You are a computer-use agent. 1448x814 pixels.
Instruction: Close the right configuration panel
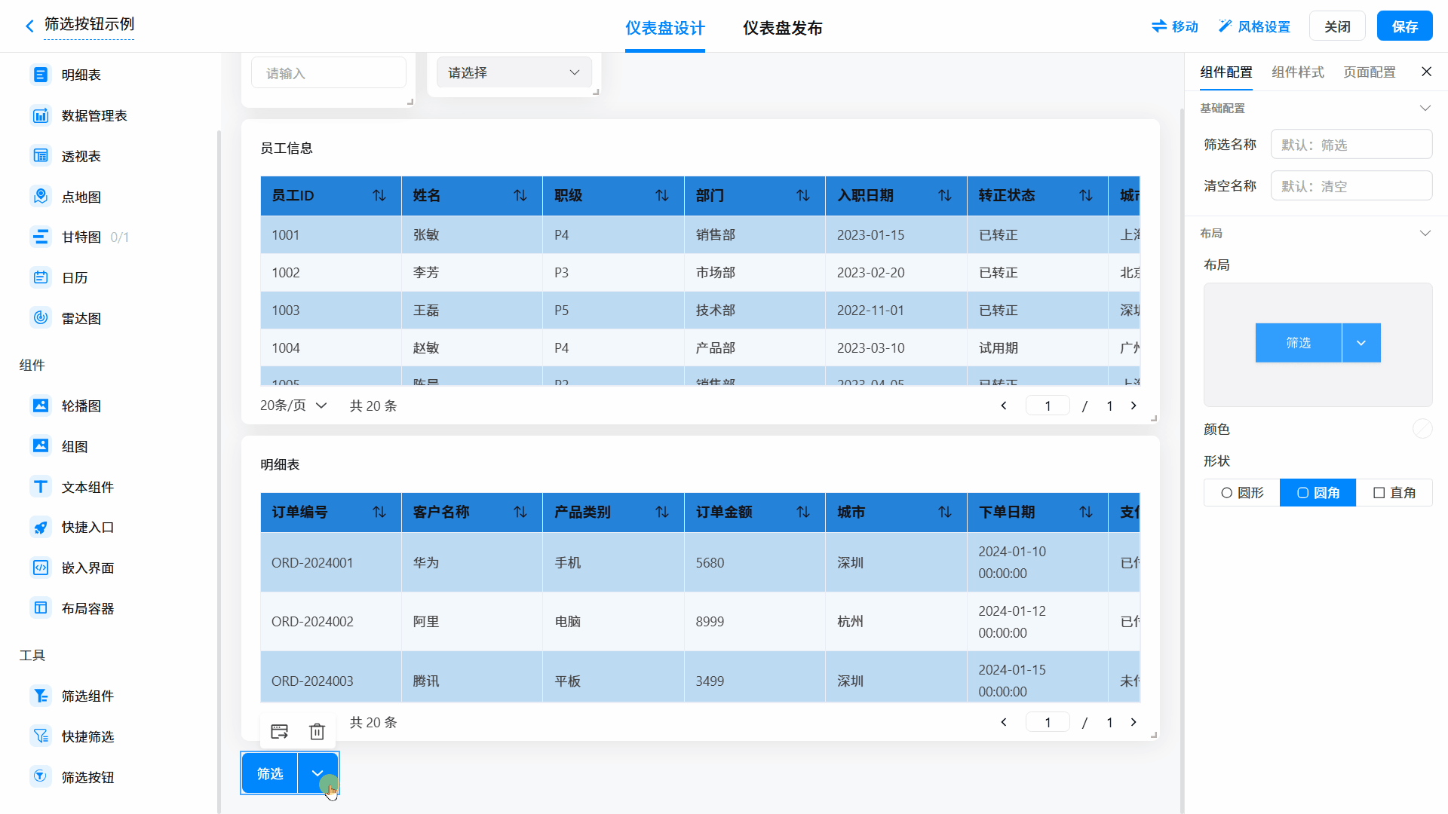[1426, 72]
